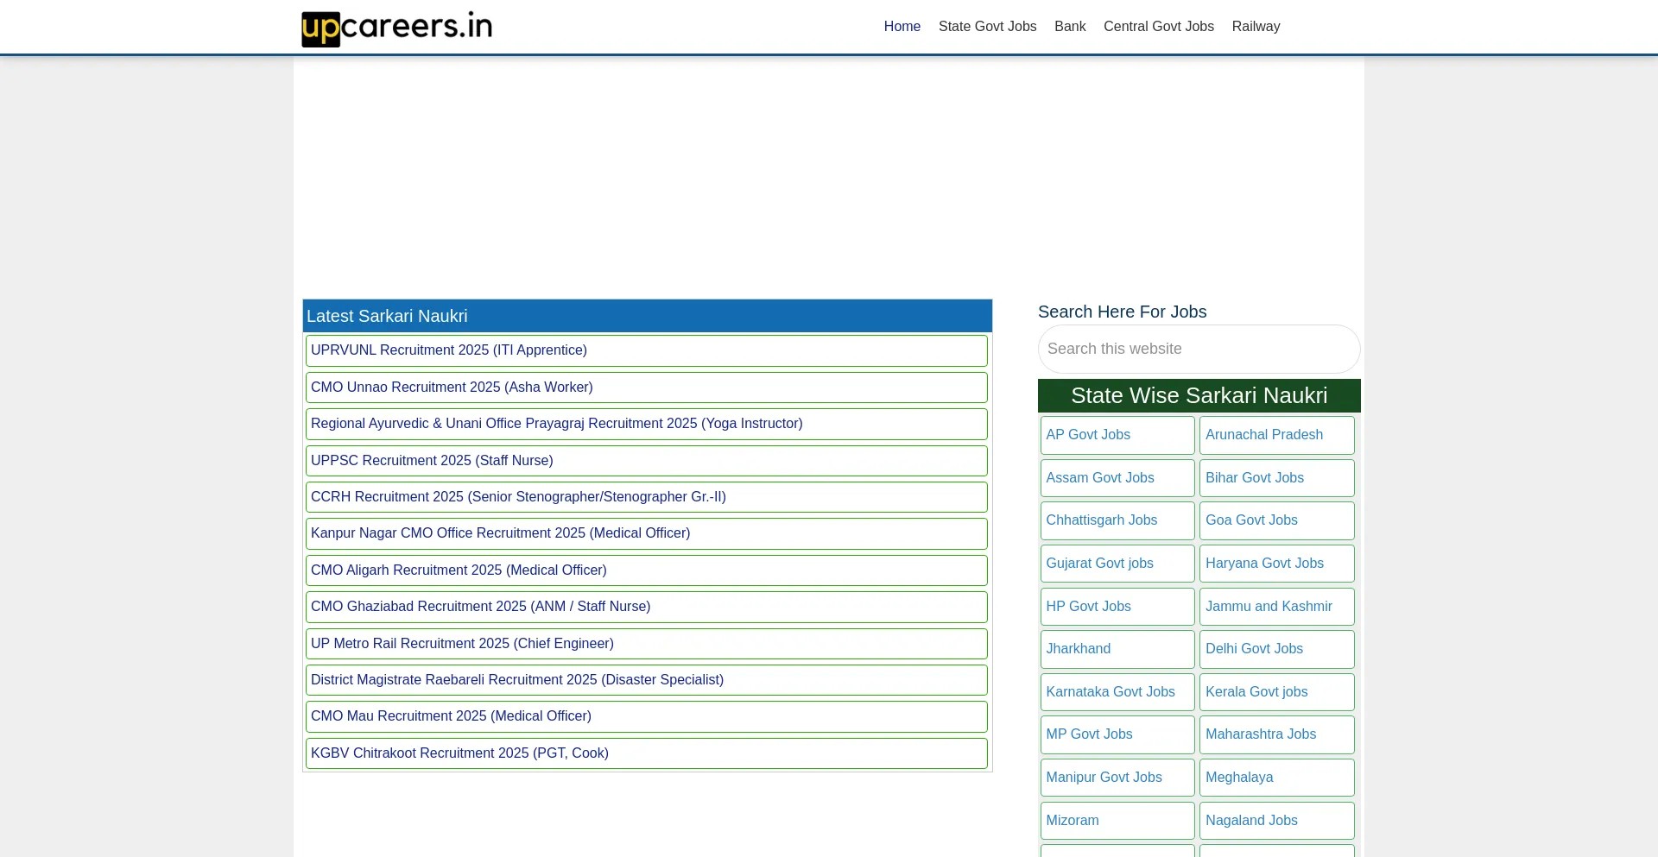Choose Assam Govt Jobs

pyautogui.click(x=1117, y=478)
